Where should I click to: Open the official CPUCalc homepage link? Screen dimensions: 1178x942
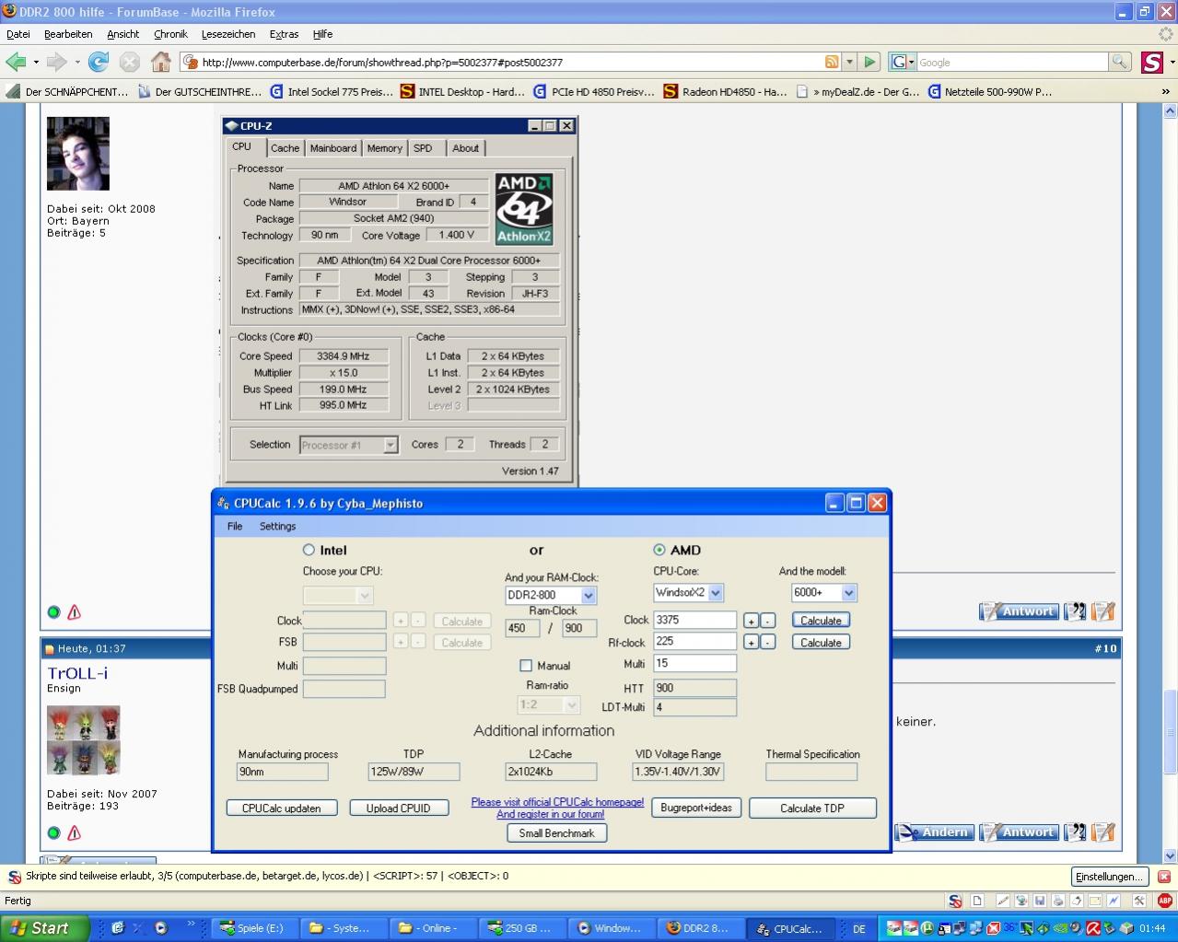point(557,802)
